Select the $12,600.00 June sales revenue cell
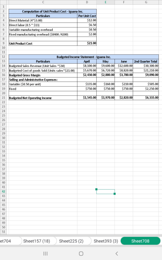Screen dimensions: 162x260 [124, 66]
